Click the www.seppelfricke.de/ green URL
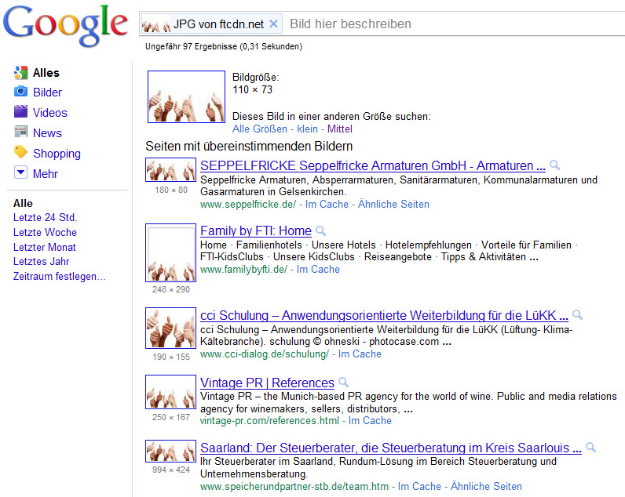The height and width of the screenshot is (497, 625). point(248,204)
